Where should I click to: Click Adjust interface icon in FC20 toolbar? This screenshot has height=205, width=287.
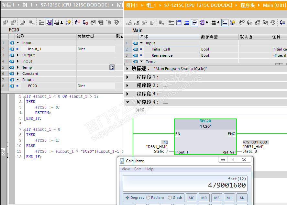tap(32, 22)
